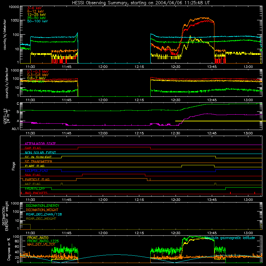Select the SC_IN_SUNLIGHT flag label
Image resolution: width=266 pixels, height=266 pixels.
tap(38, 157)
